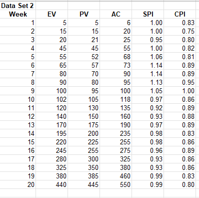This screenshot has width=199, height=198.
Task: Select the week 6 PV value 57
Action: coord(83,65)
